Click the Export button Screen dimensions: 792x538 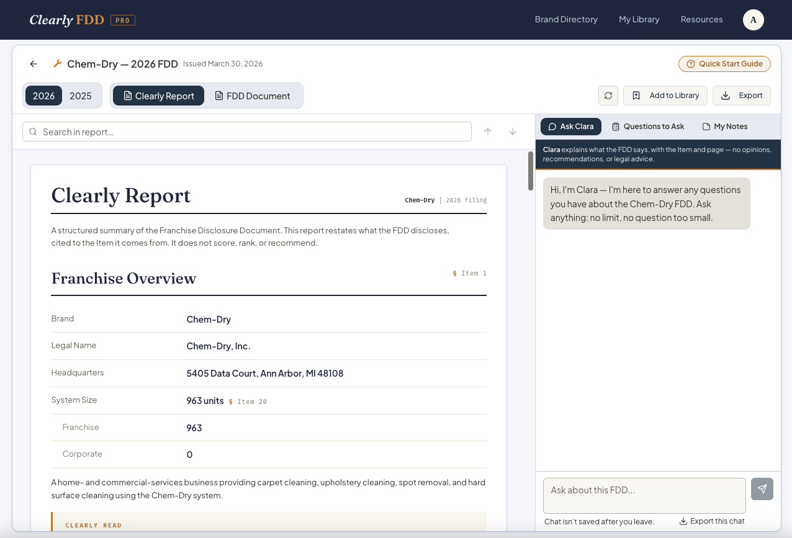click(x=742, y=96)
